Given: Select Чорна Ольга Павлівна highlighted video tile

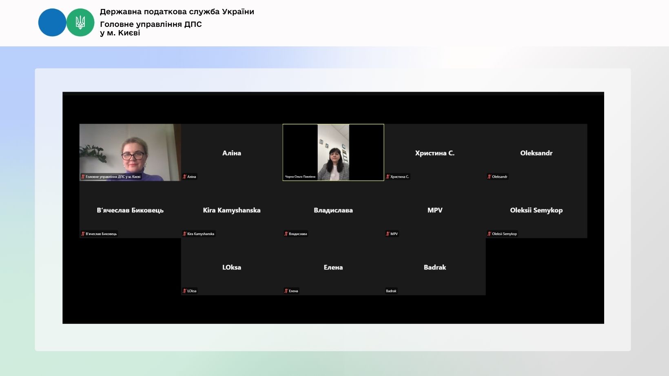Looking at the screenshot, I should (333, 152).
